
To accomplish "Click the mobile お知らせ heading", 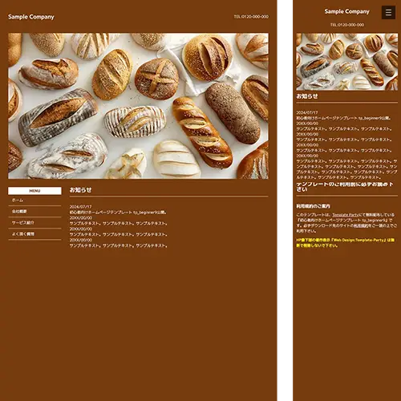I will pos(307,96).
